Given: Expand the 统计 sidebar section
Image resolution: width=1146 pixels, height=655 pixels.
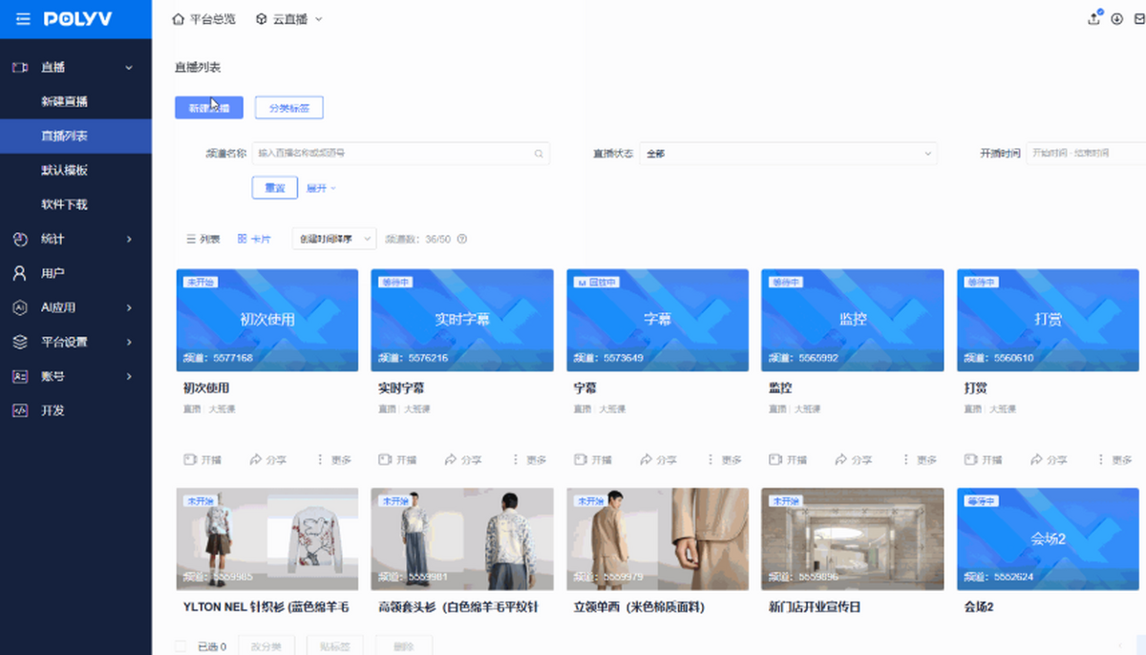Looking at the screenshot, I should coord(75,239).
